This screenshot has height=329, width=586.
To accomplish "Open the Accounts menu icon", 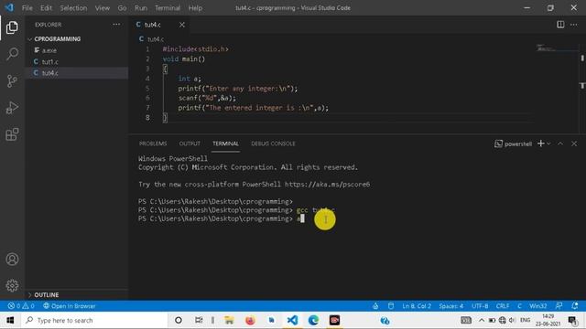I will point(12,259).
